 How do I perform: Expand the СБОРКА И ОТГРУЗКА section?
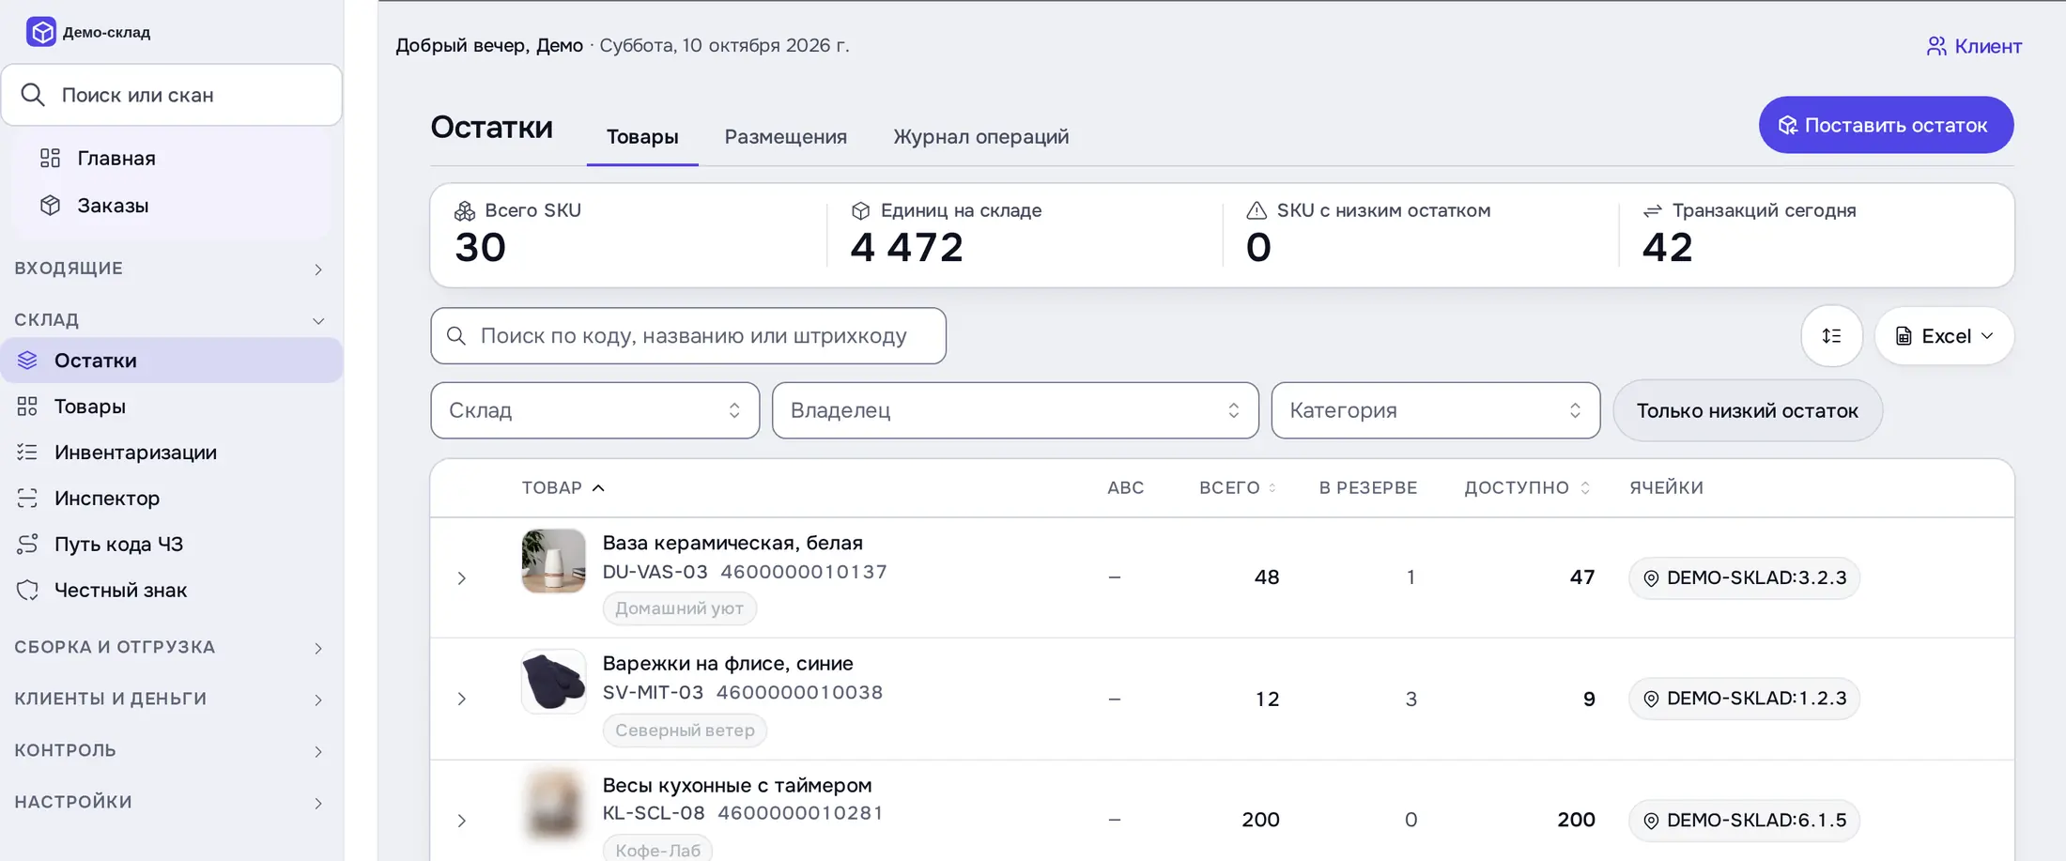(171, 647)
